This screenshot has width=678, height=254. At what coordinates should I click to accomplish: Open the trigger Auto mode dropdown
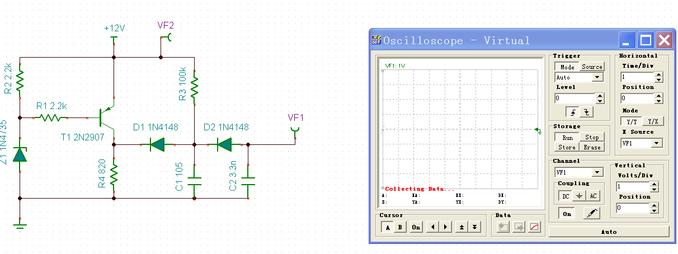[597, 77]
